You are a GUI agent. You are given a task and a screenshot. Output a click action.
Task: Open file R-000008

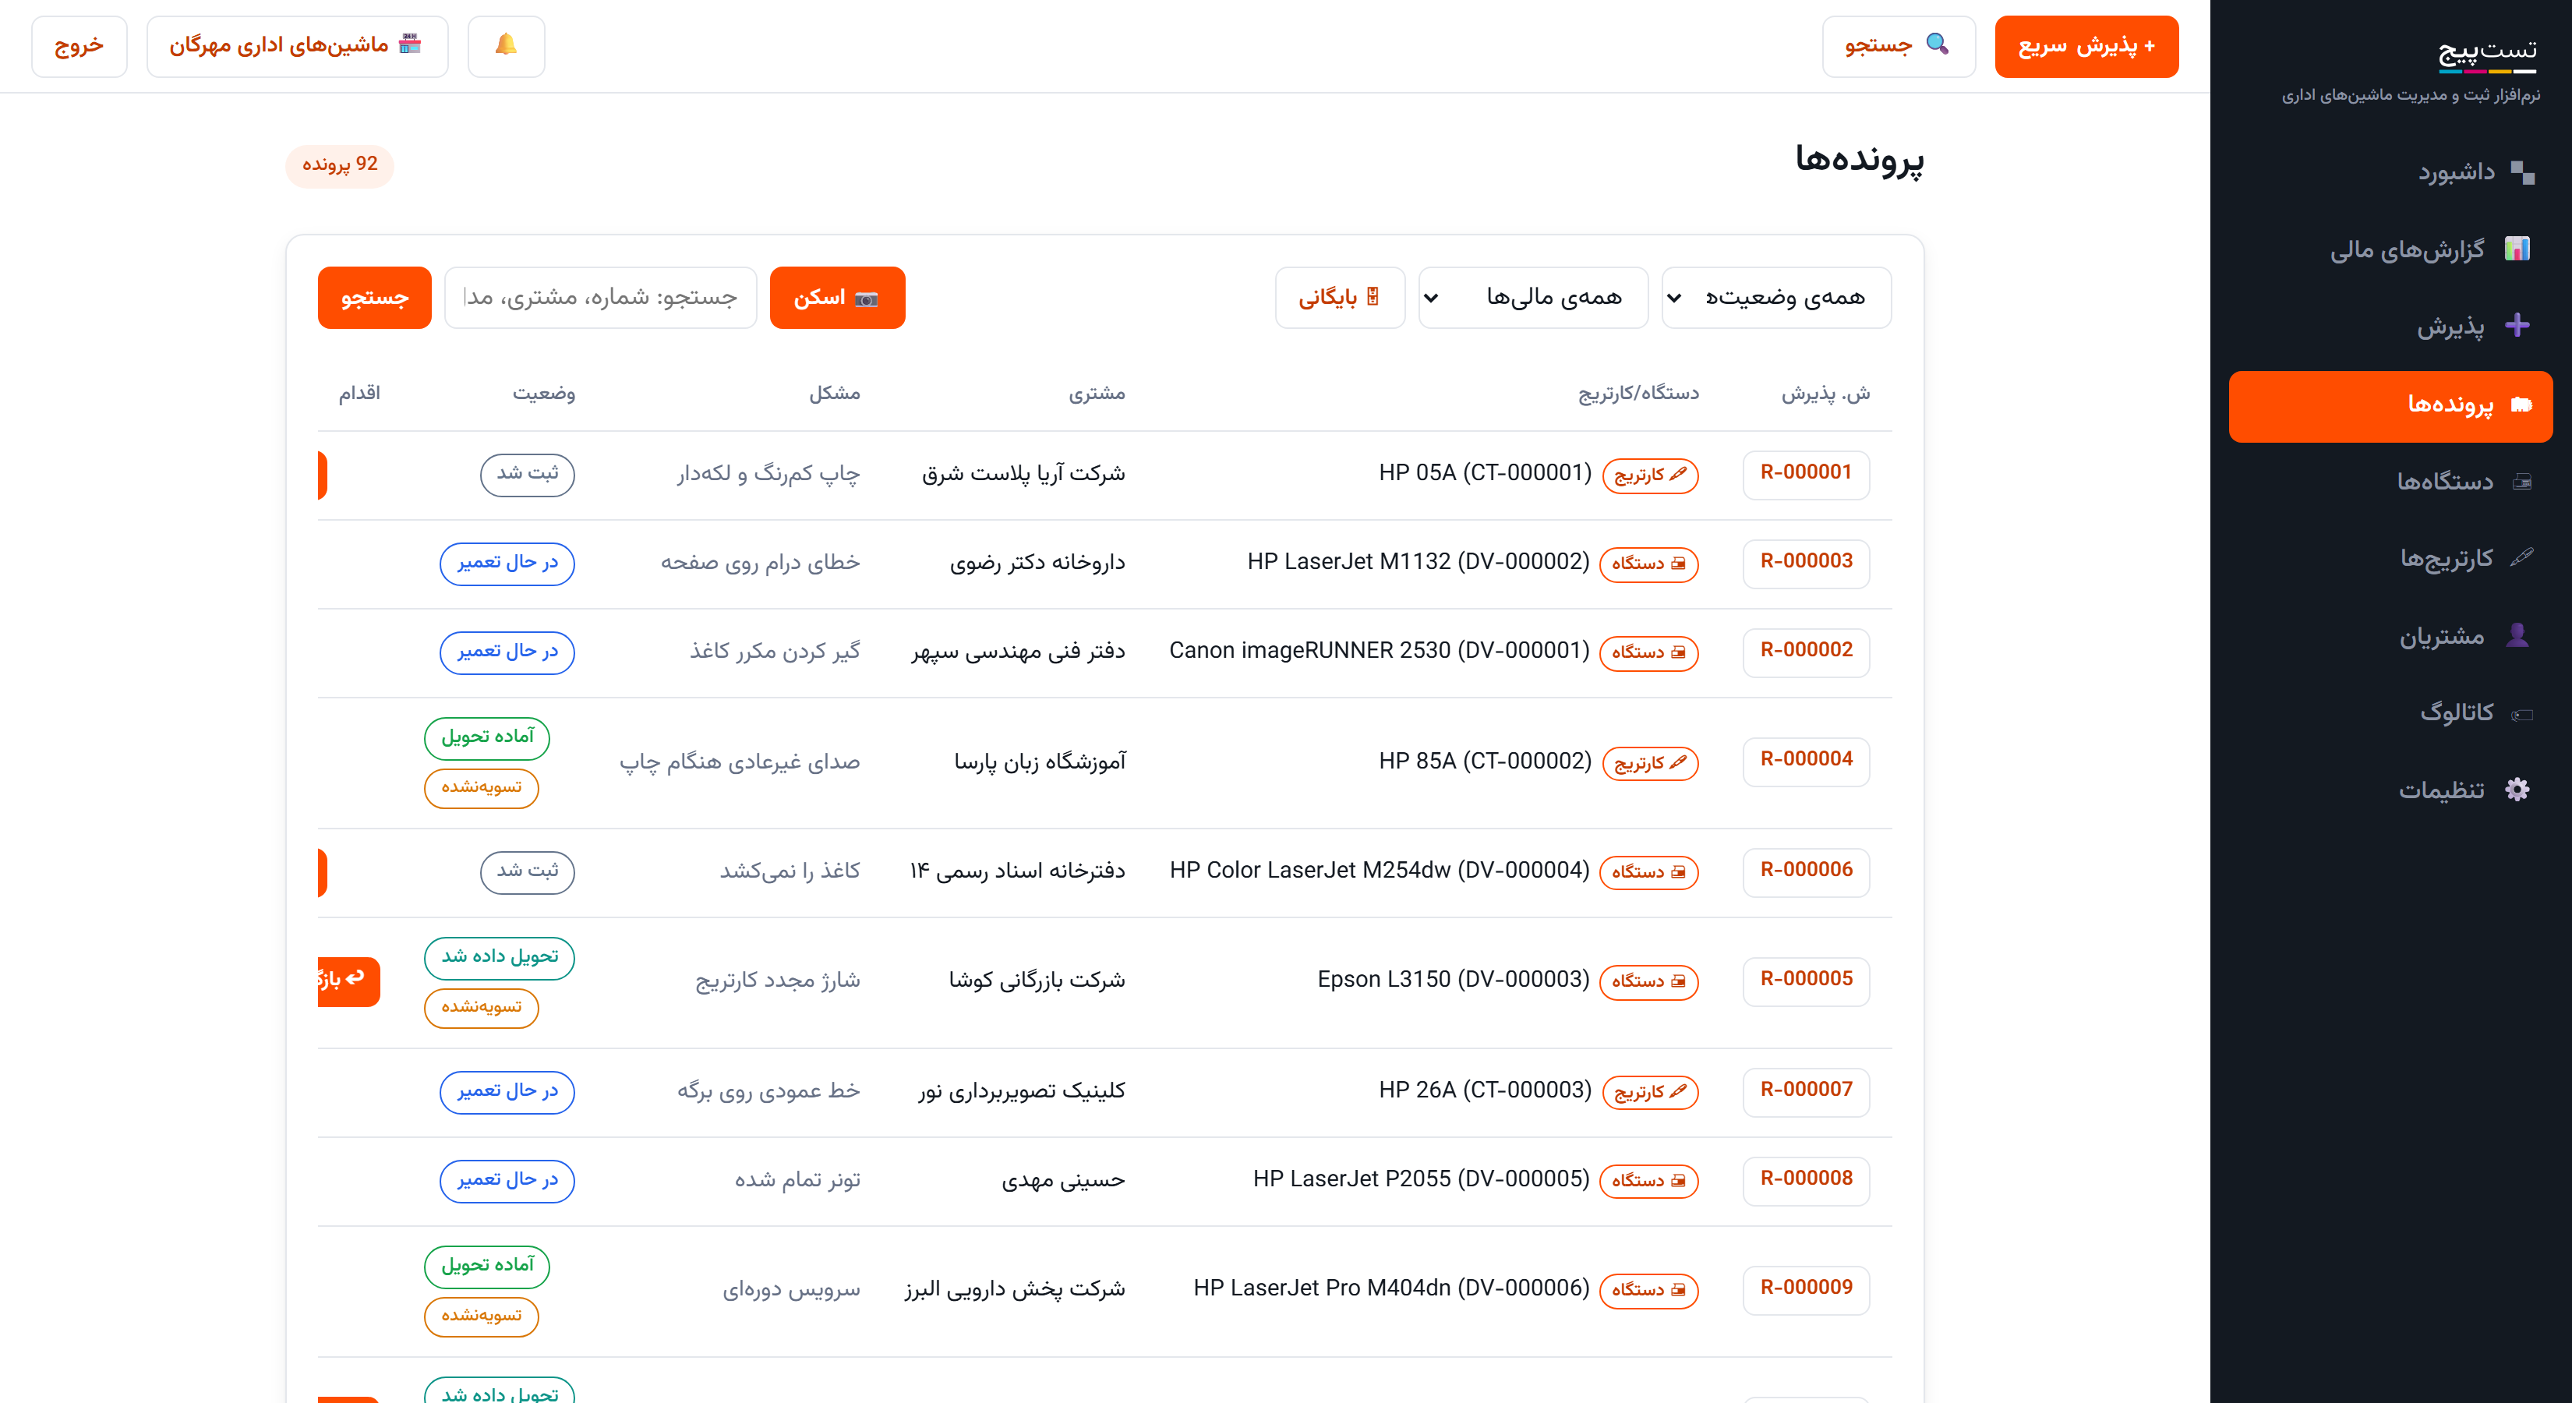pyautogui.click(x=1805, y=1180)
